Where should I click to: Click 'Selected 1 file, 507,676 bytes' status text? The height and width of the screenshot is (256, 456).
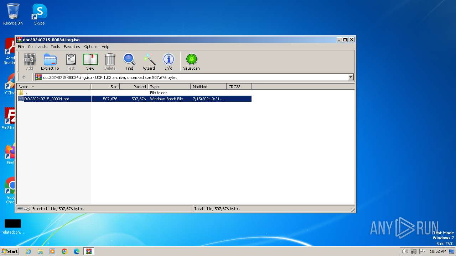(x=58, y=209)
